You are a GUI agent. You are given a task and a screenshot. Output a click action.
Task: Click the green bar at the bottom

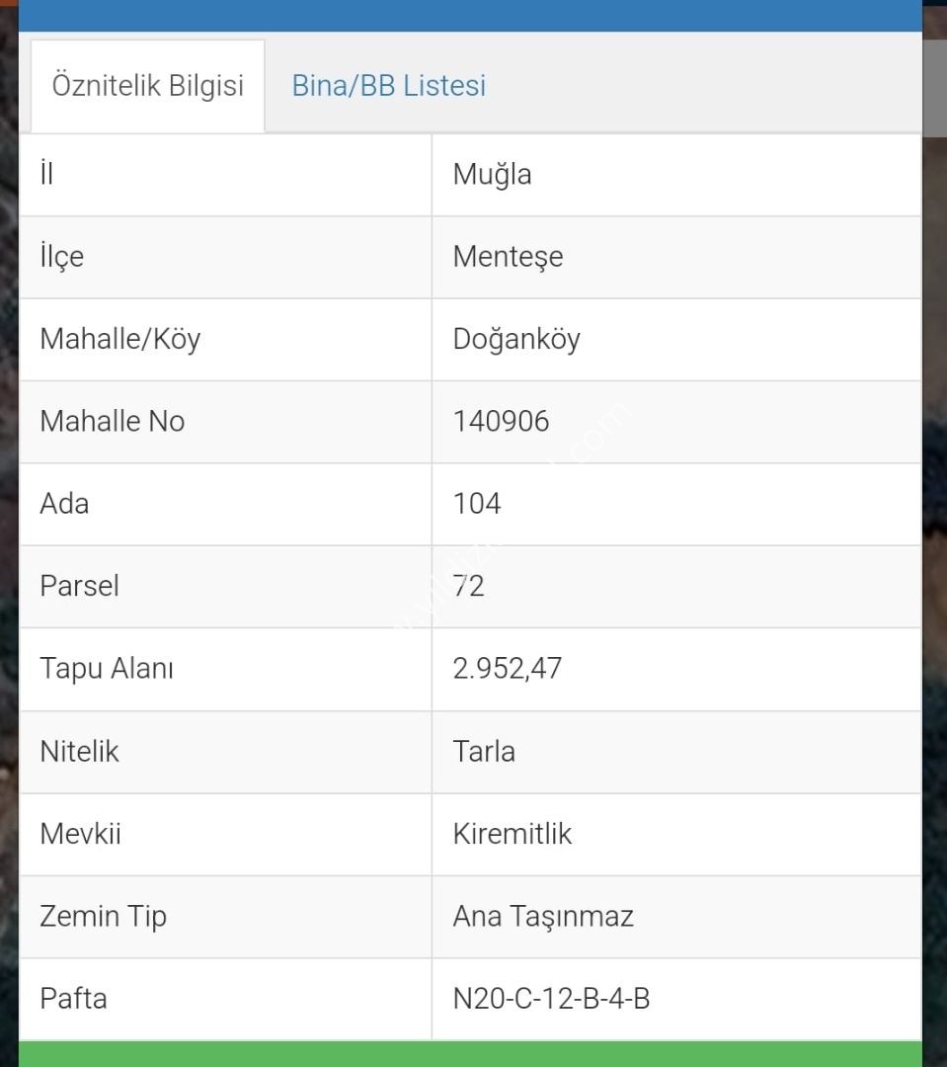pos(470,1053)
